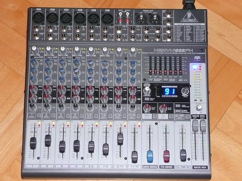The height and width of the screenshot is (181, 242).
Task: Click the channel 1 MIC XLR input
Action: click(38, 17)
